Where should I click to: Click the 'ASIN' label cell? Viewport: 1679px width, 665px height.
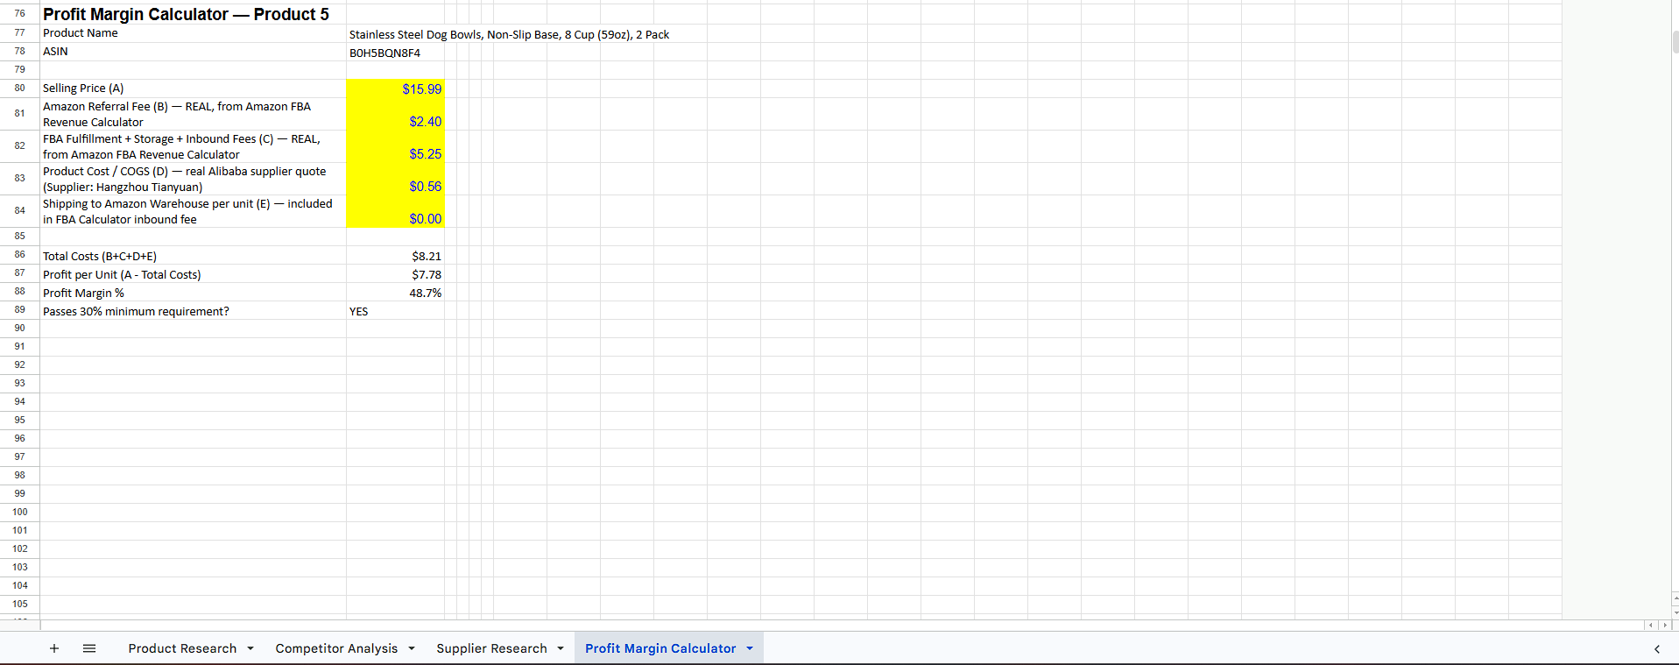[x=193, y=52]
